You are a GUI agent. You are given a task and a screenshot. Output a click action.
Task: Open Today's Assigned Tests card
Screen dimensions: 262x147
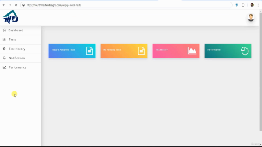[72, 51]
